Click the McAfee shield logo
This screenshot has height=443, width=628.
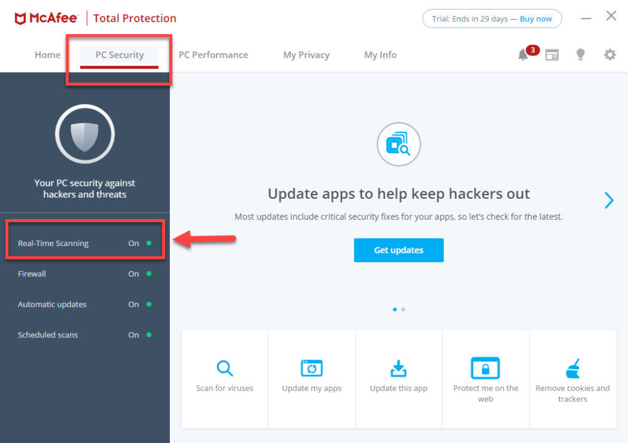click(20, 18)
